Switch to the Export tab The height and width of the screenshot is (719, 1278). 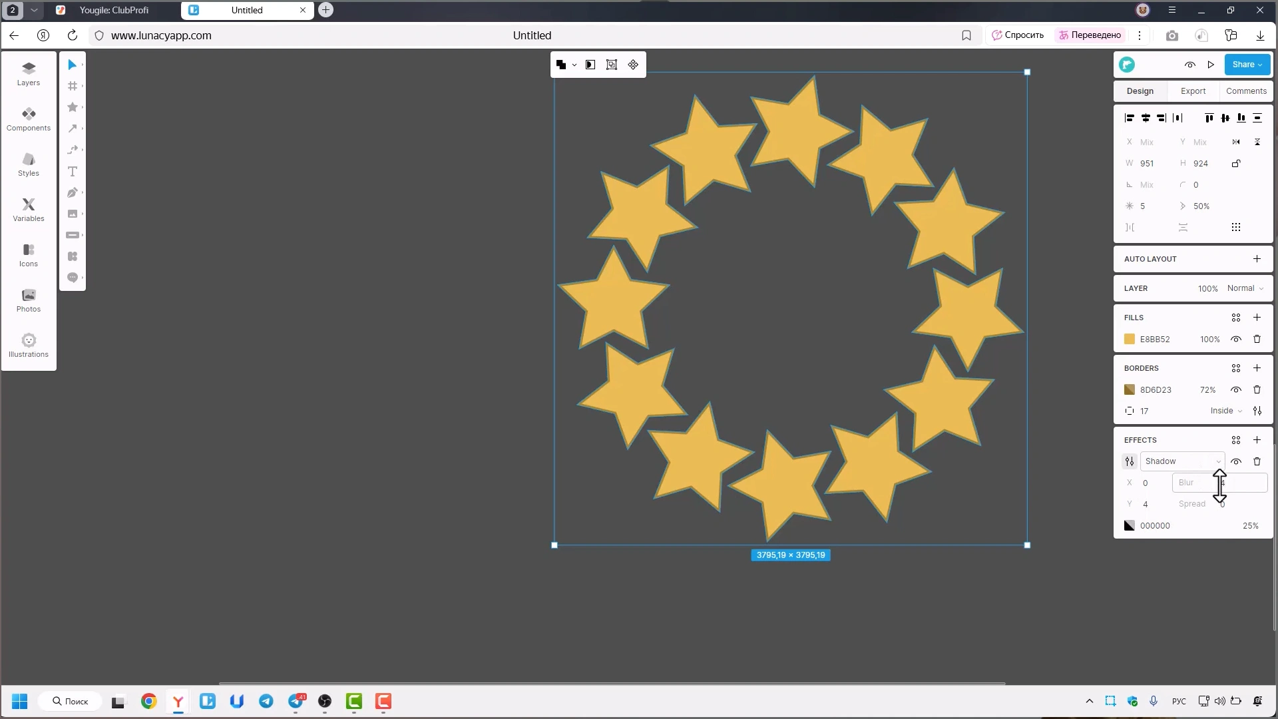pos(1192,91)
